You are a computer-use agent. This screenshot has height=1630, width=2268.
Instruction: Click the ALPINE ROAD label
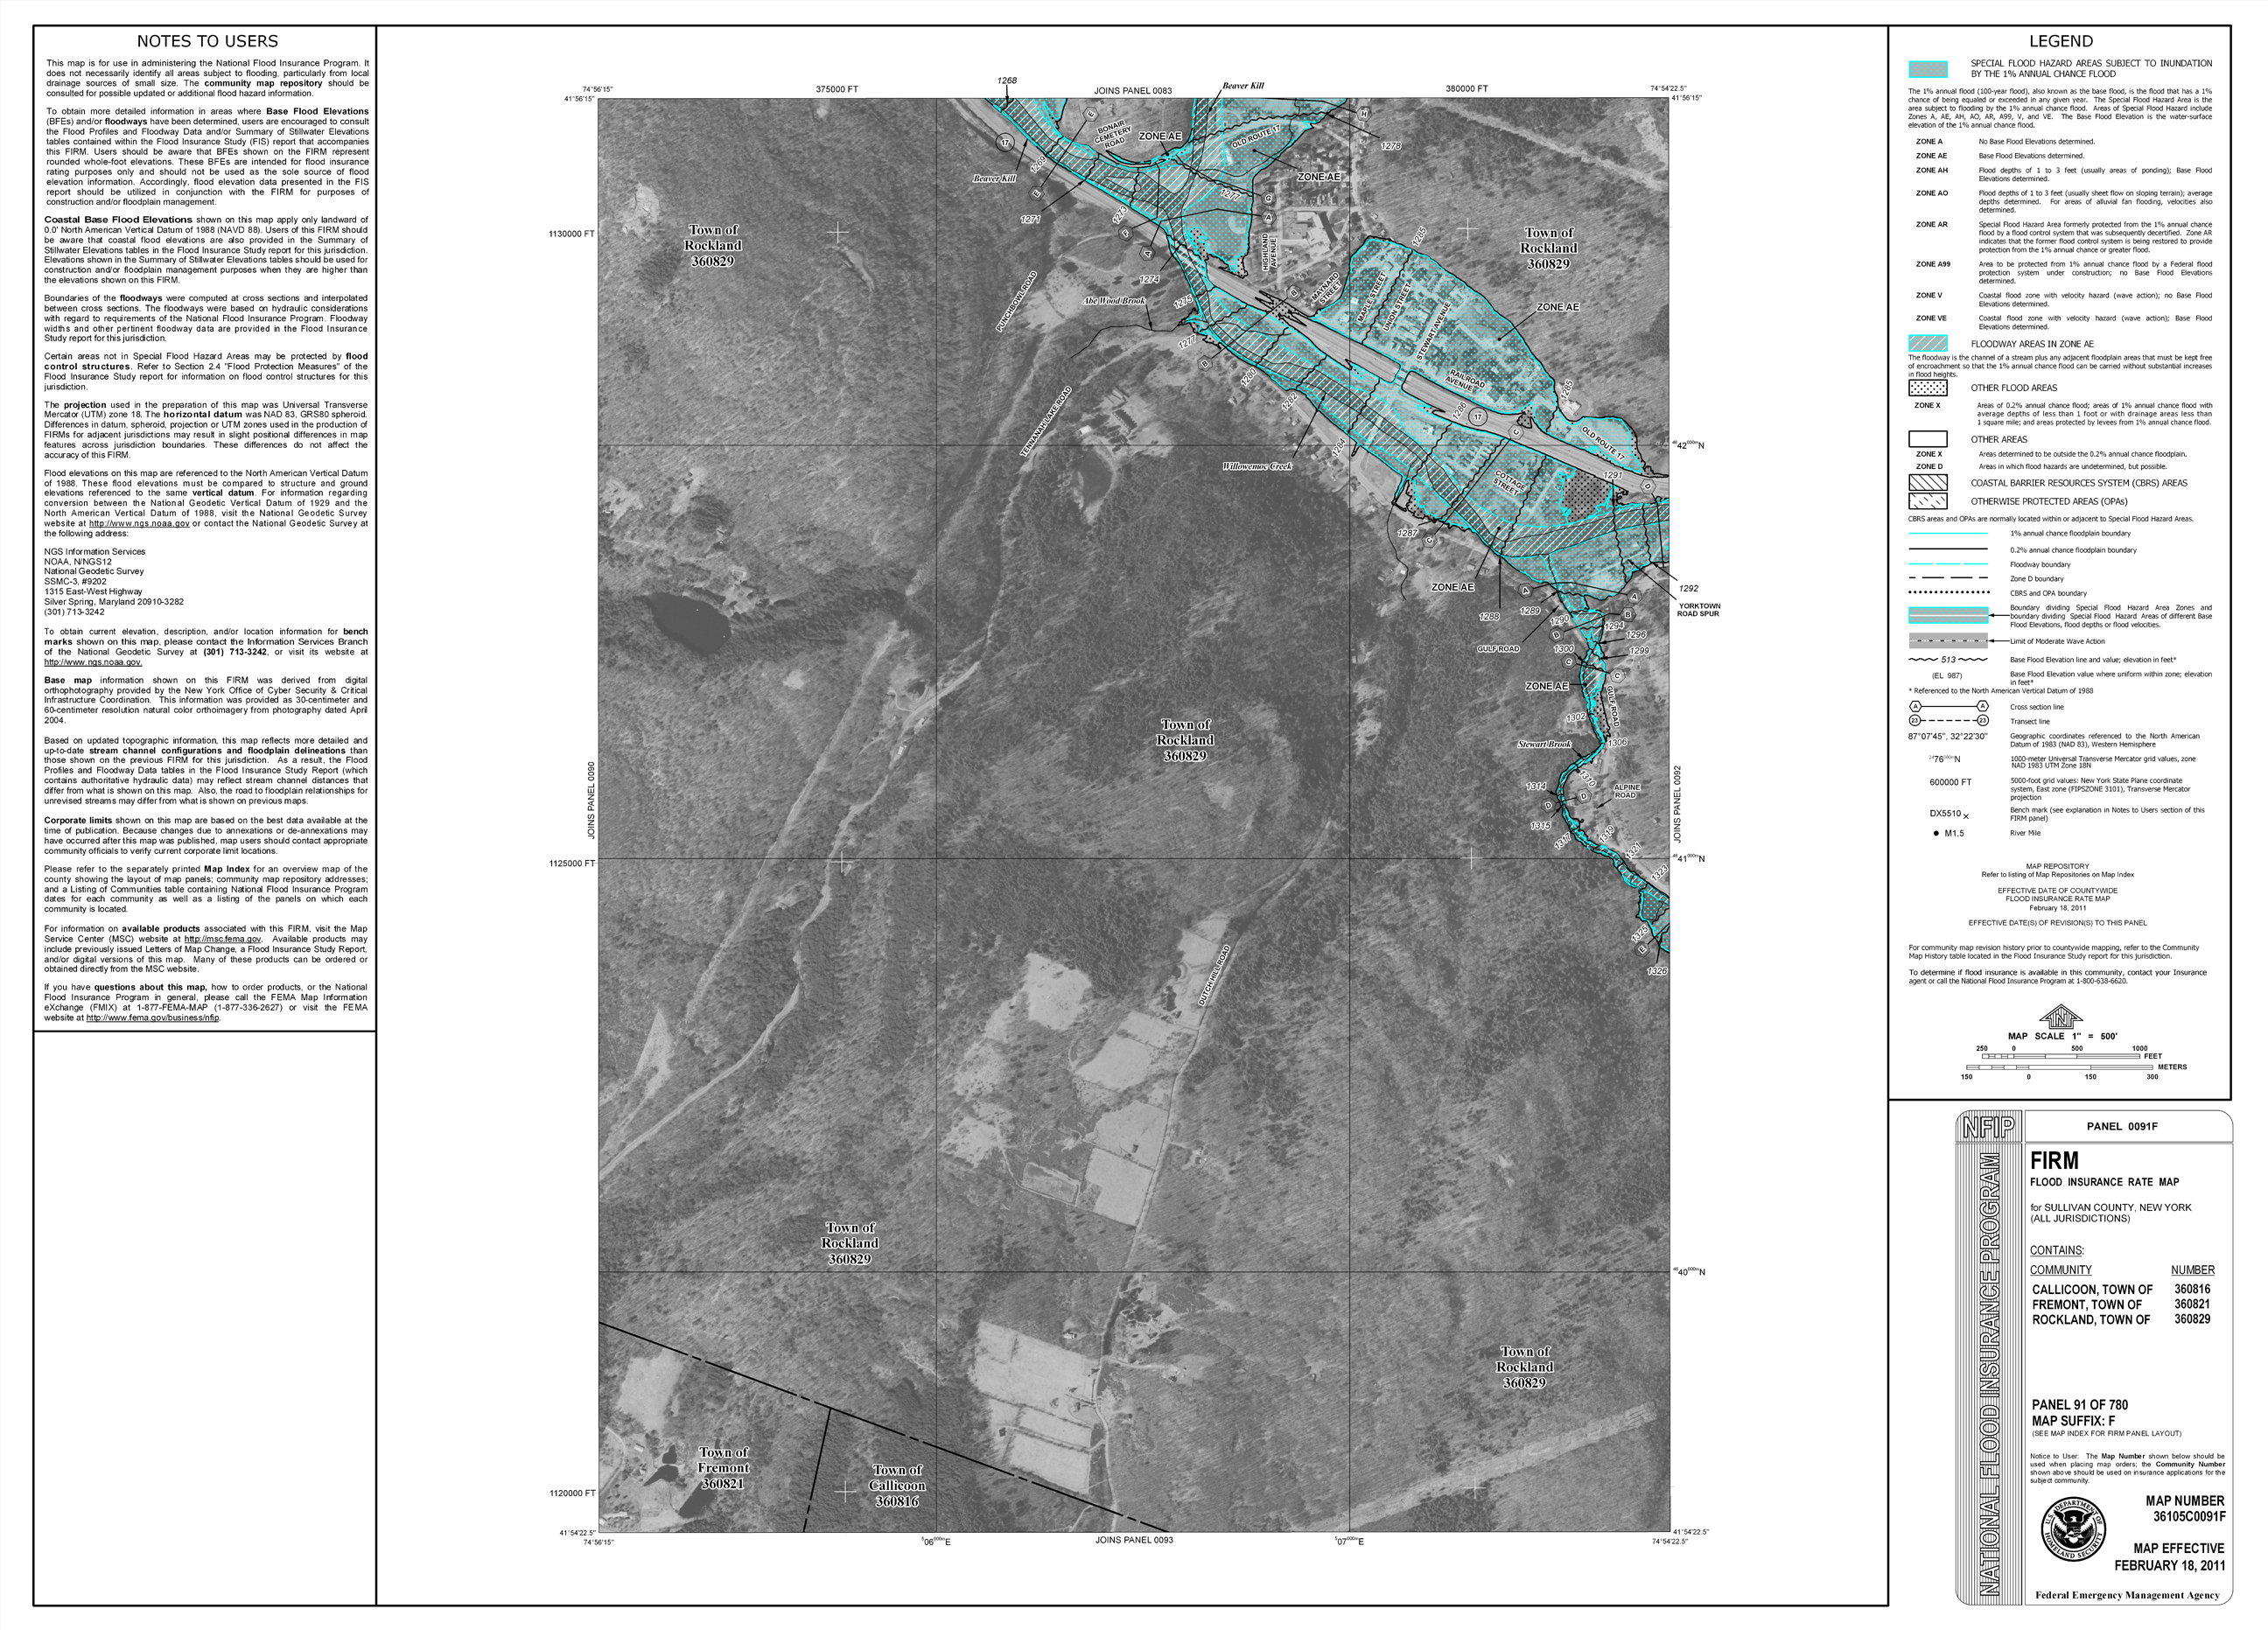coord(1627,791)
